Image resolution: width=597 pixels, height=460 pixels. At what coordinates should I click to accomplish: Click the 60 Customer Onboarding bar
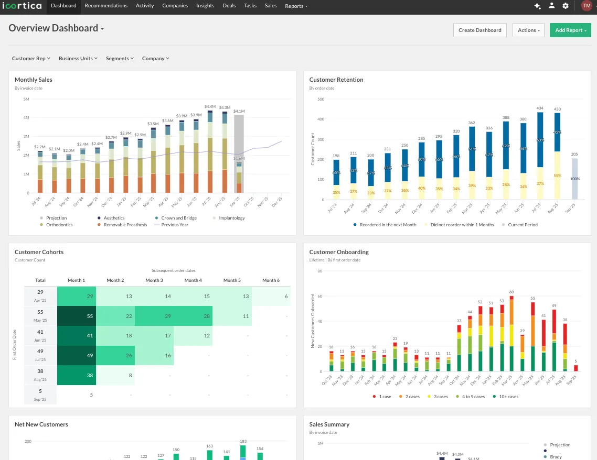click(x=511, y=333)
